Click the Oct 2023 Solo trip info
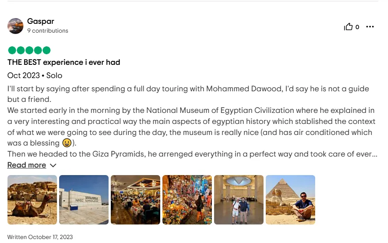This screenshot has height=243, width=388. click(34, 75)
